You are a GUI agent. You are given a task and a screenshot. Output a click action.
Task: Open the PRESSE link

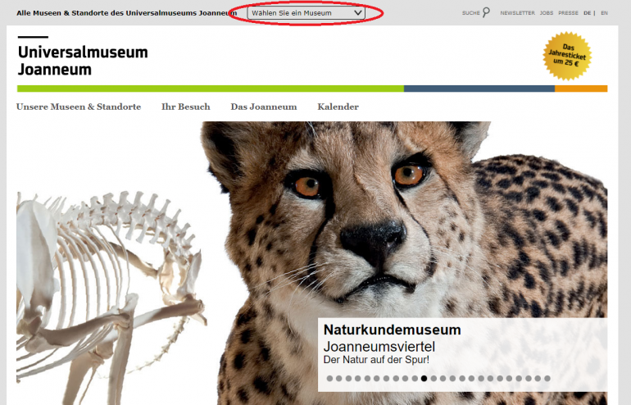pyautogui.click(x=568, y=13)
